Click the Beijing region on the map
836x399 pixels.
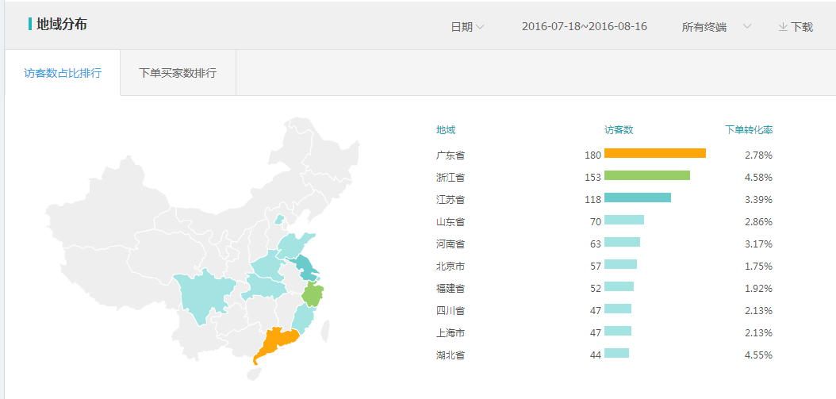(x=279, y=219)
